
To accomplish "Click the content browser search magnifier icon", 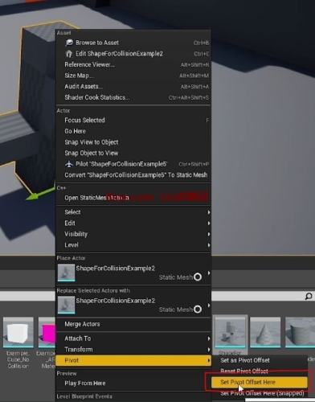I will [309, 296].
